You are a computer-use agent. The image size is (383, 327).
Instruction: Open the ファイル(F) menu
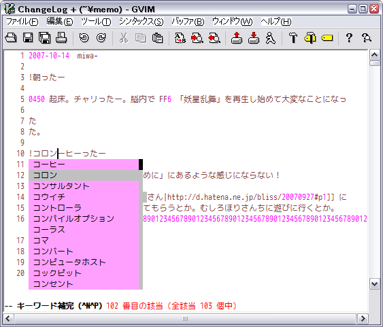coord(22,22)
